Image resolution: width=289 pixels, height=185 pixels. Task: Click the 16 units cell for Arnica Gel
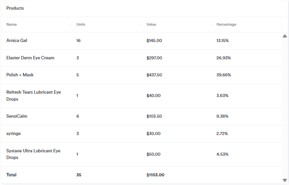[x=79, y=40]
